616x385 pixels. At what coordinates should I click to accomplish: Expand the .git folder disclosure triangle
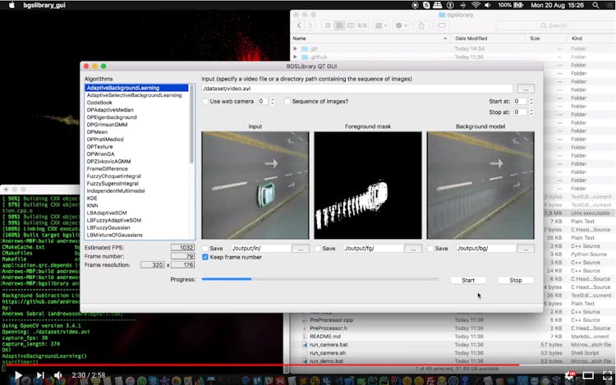[x=297, y=48]
